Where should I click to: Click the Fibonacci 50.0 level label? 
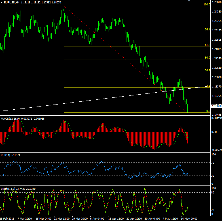(207, 58)
